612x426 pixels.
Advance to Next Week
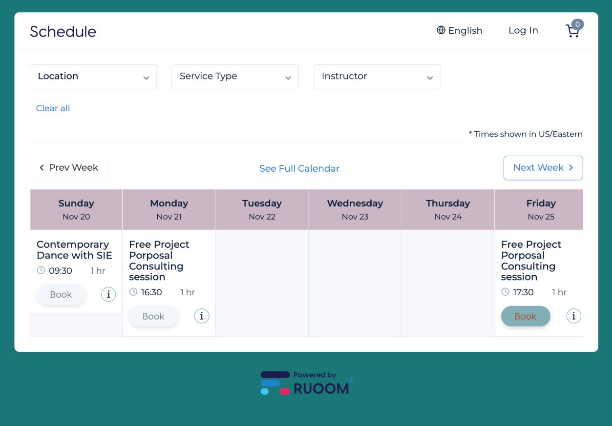click(543, 168)
